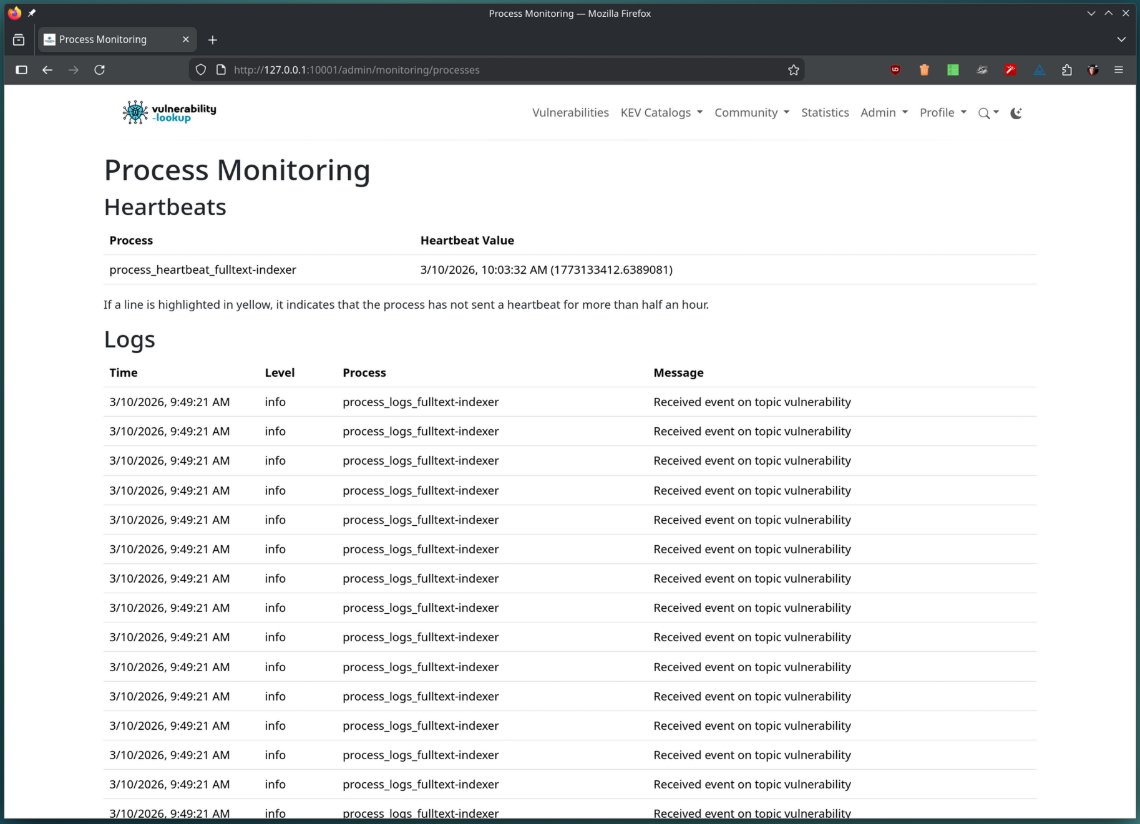Viewport: 1140px width, 824px height.
Task: Open the Statistics page
Action: (824, 112)
